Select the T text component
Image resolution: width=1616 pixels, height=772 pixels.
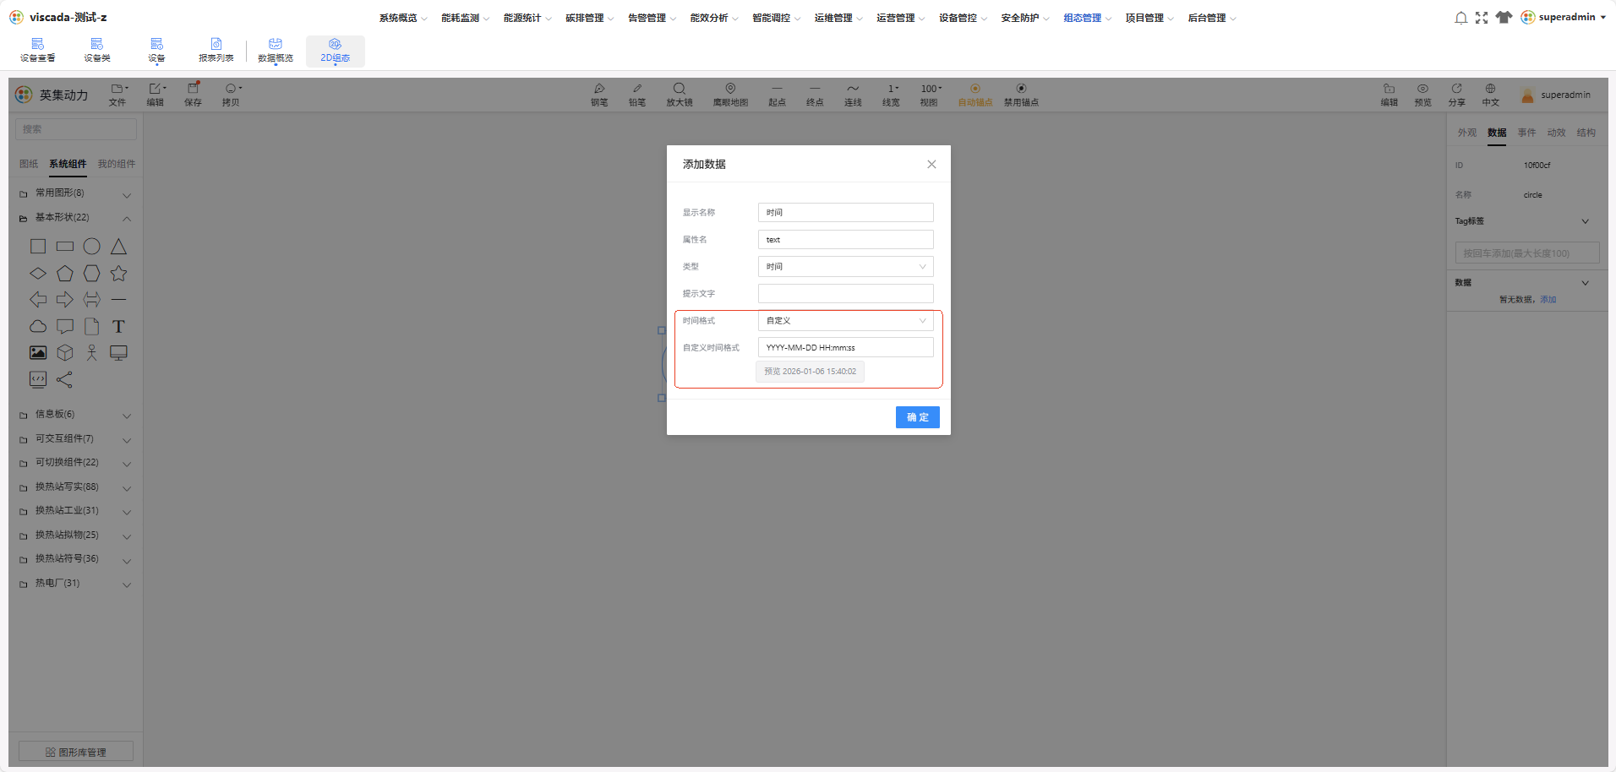pos(118,327)
